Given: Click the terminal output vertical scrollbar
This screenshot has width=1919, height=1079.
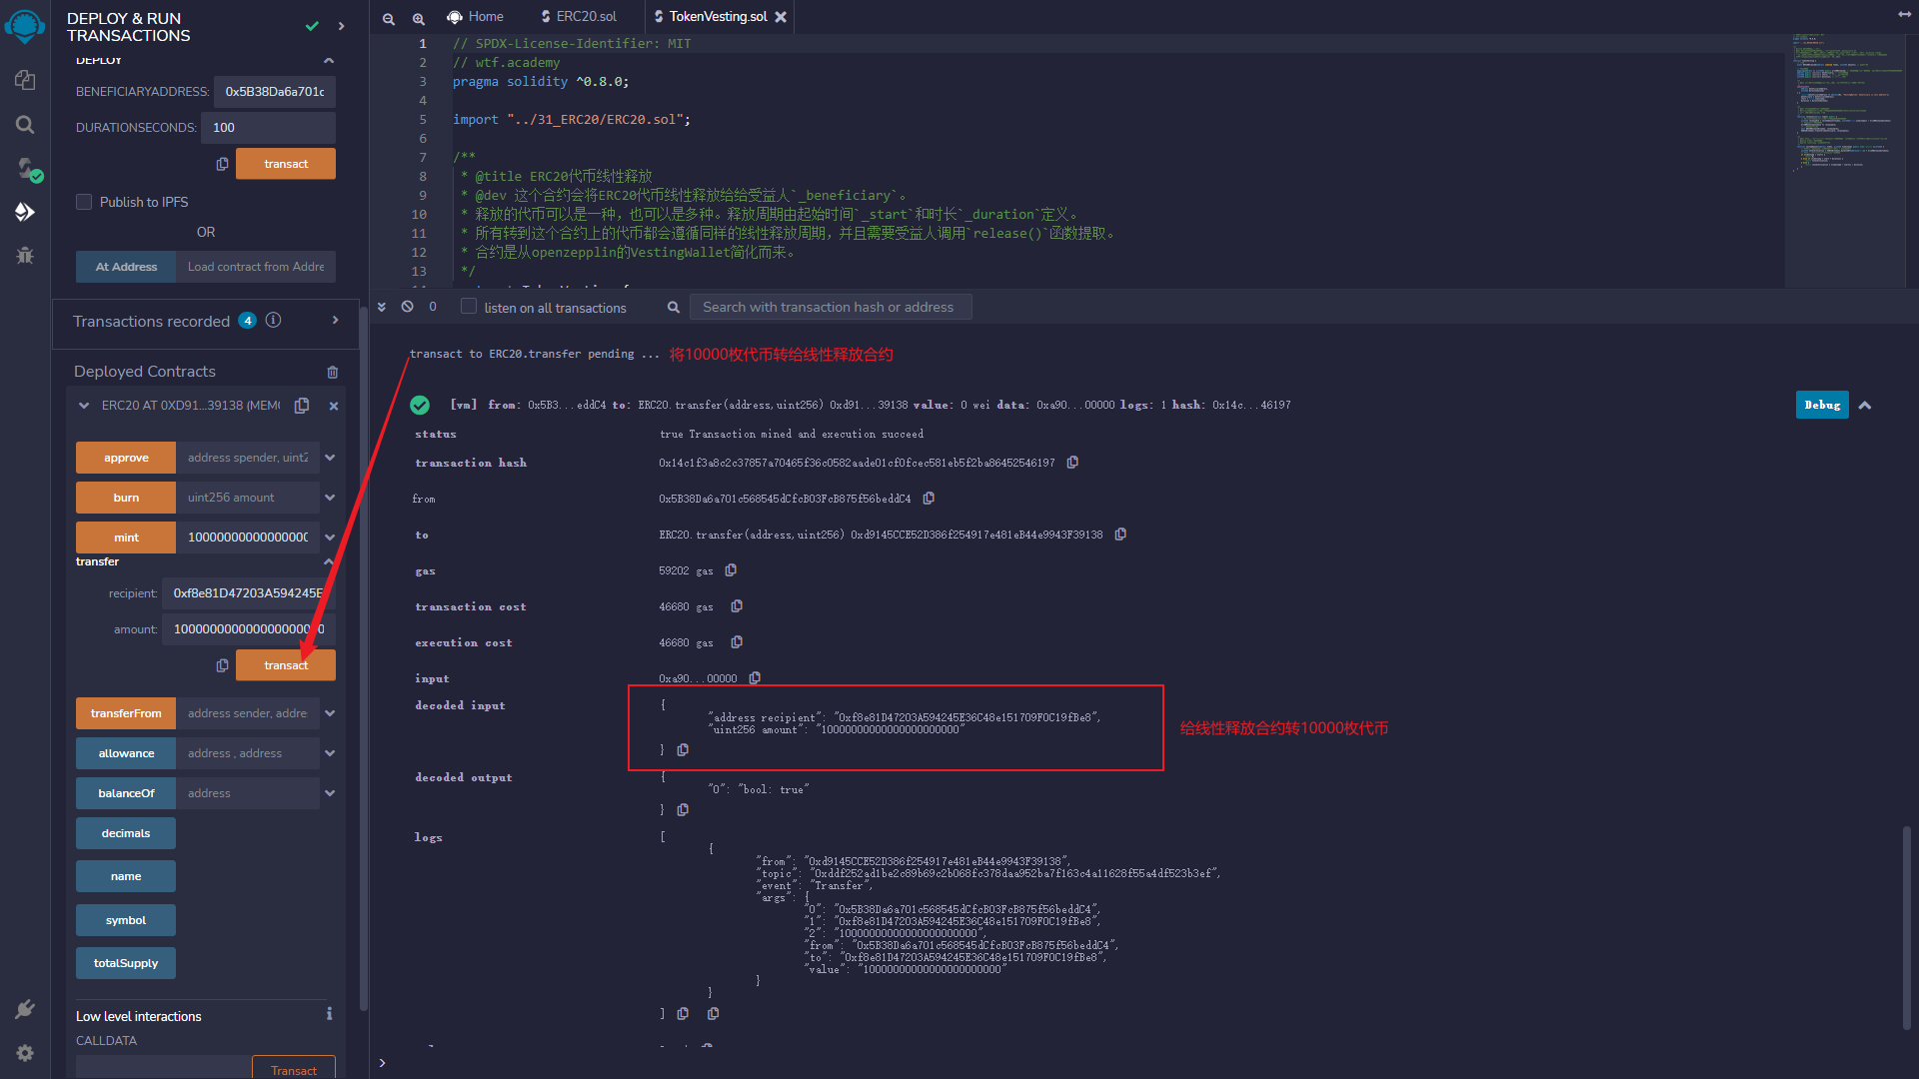Looking at the screenshot, I should (1907, 927).
